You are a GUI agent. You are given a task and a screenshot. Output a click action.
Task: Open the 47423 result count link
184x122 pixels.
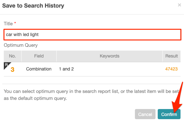(171, 69)
